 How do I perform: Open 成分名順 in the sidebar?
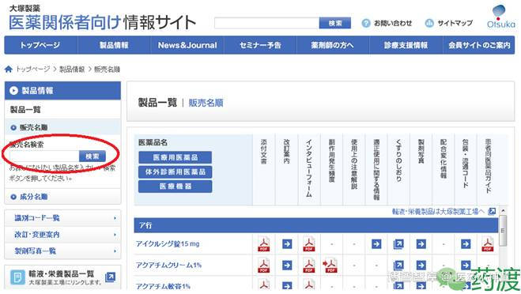point(62,197)
